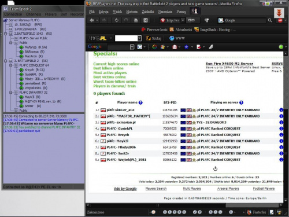Screen dimensions: 289x217
Task: Open the Current high-scores online link
Action: pos(116,64)
